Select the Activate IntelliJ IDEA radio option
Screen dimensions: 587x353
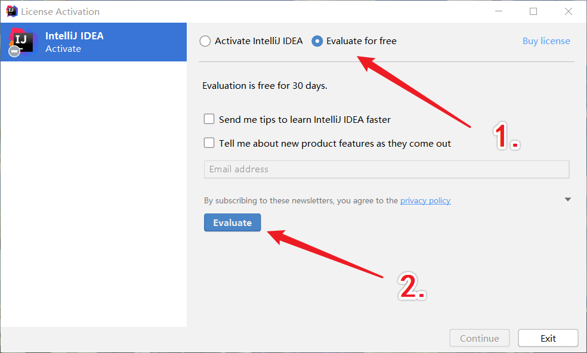(205, 41)
